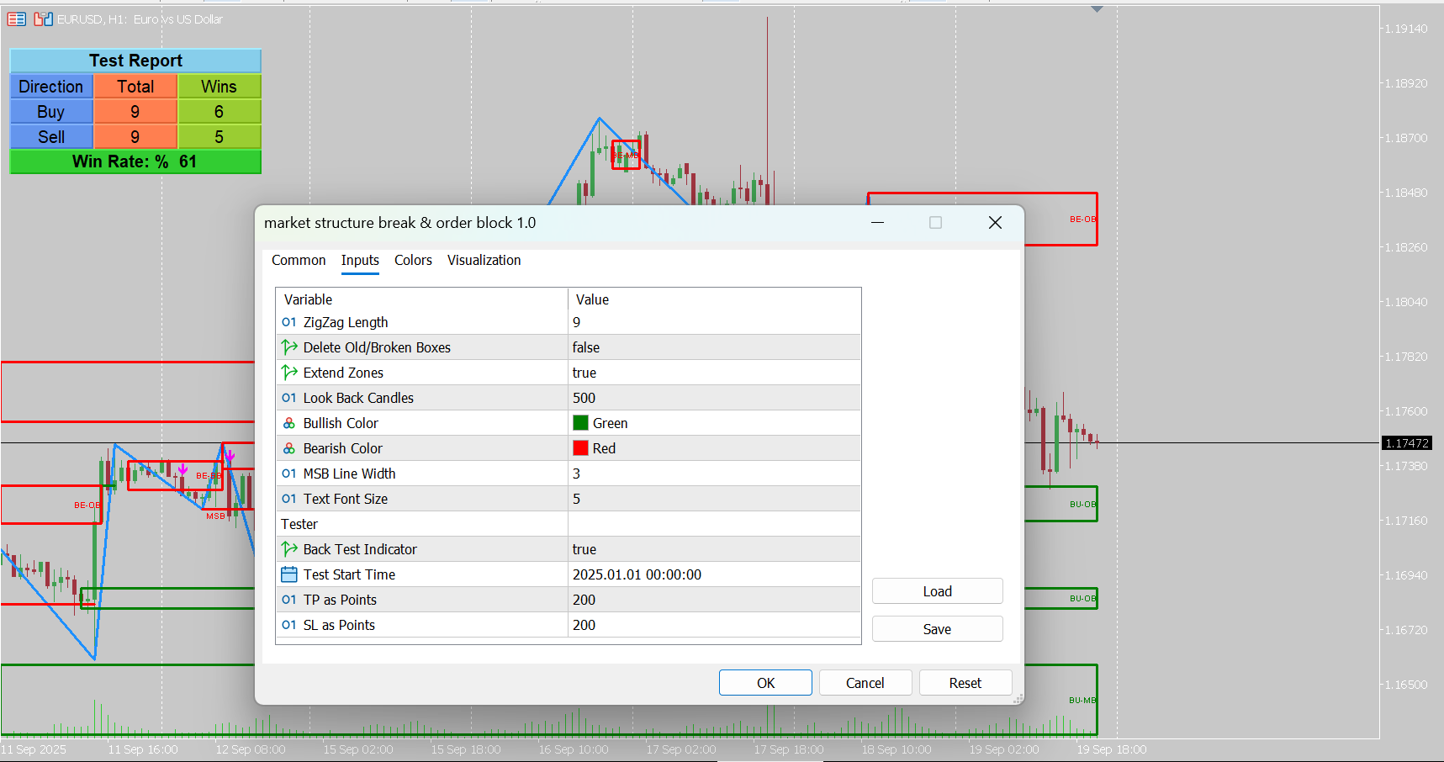
Task: Click the Sell direction cell in Test Report
Action: click(x=51, y=137)
